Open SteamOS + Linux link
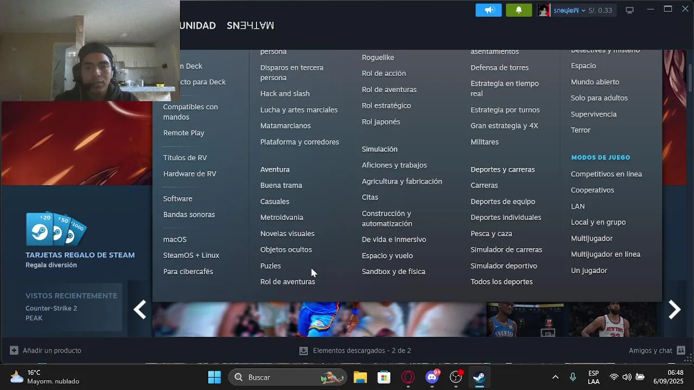694x390 pixels. (x=191, y=255)
